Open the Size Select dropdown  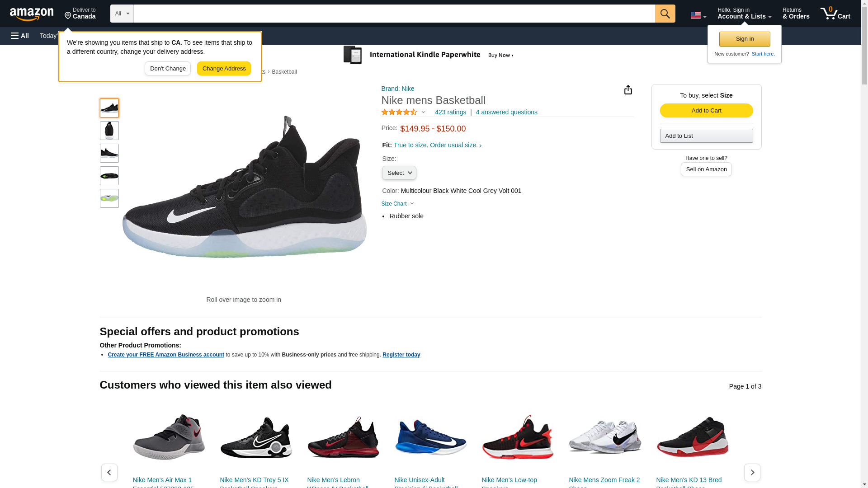(x=399, y=173)
